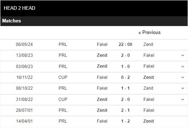Click the 2 - 1 score on 28/07/01

point(125,110)
